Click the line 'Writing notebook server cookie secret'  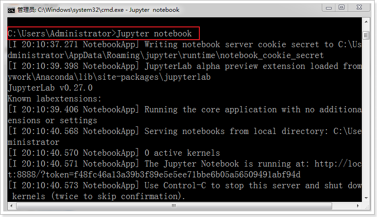click(185, 44)
